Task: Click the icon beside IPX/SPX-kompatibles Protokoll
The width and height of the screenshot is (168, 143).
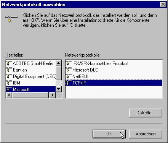Action: pyautogui.click(x=69, y=63)
